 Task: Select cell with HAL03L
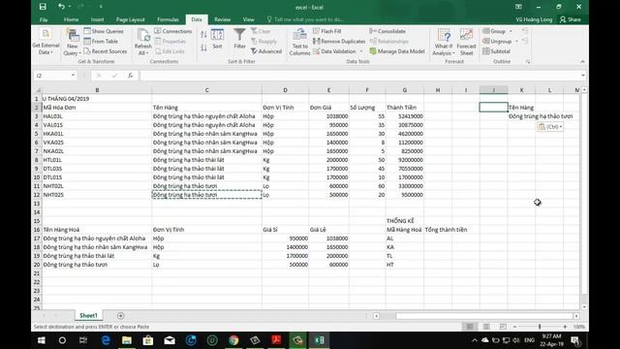(x=97, y=116)
